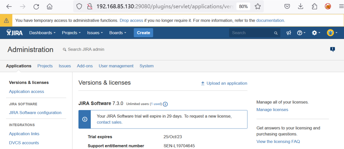Viewport: 344px width, 149px height.
Task: Click the browser forward arrow
Action: 23,7
